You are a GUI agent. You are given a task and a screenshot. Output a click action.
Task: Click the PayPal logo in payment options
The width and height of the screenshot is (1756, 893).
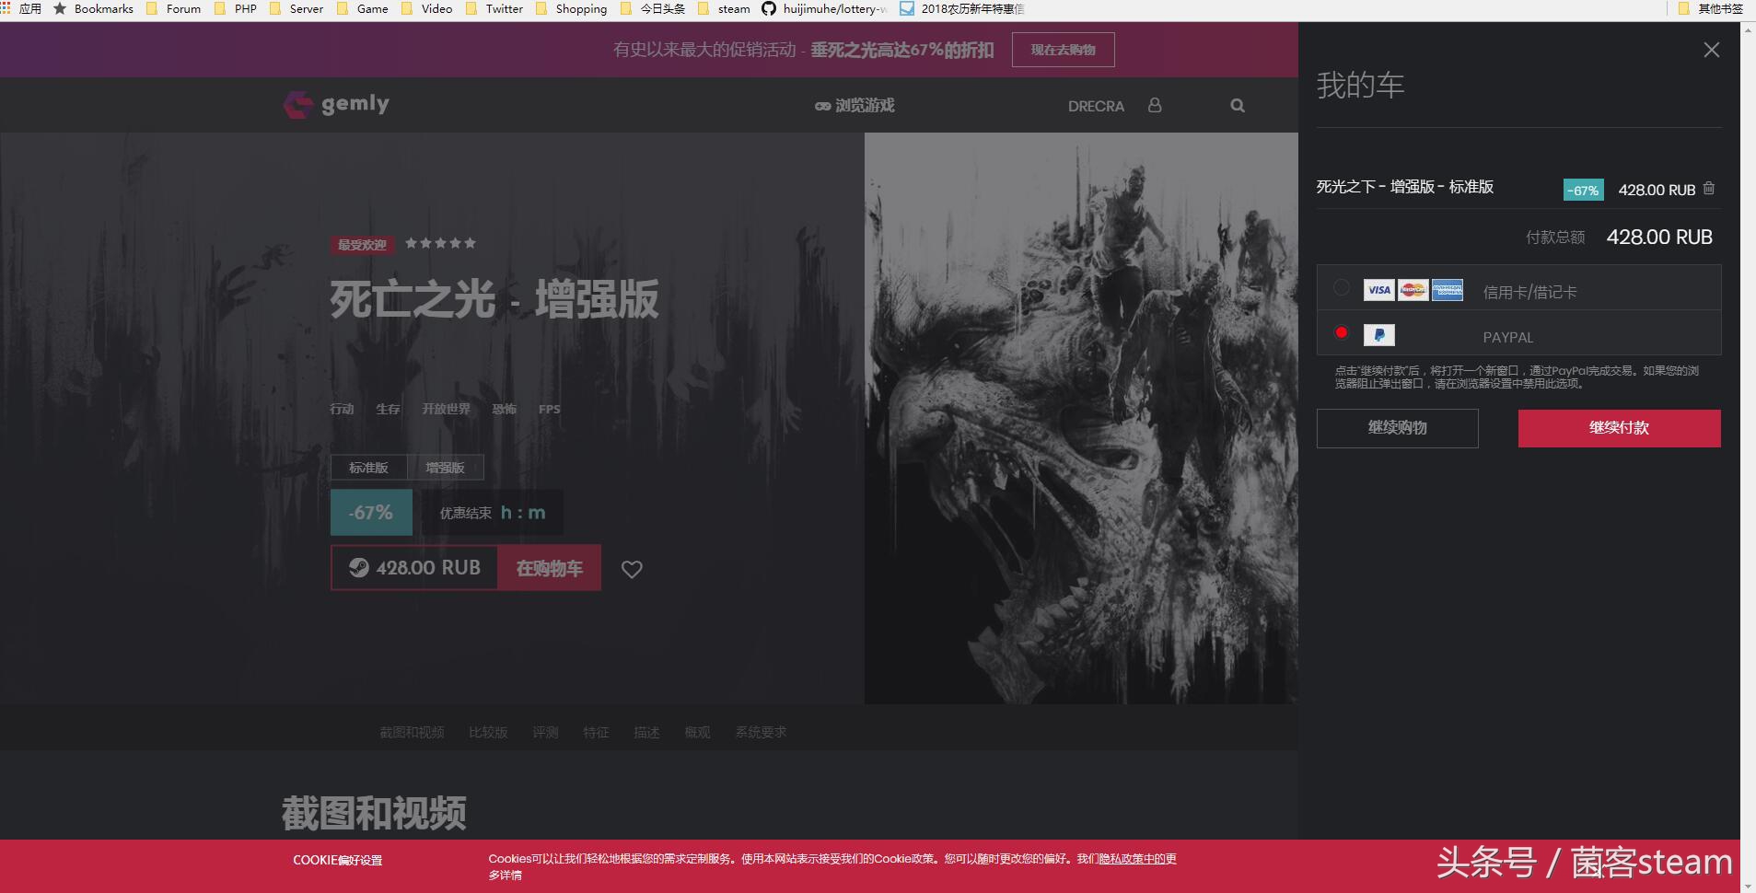point(1378,335)
